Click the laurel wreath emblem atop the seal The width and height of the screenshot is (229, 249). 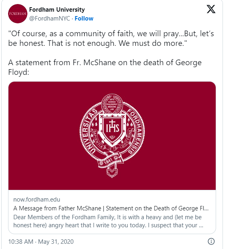coord(112,104)
